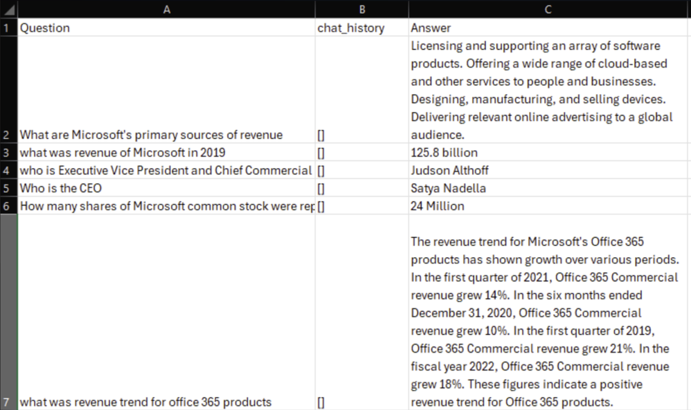The image size is (691, 410).
Task: Select 'who is Executive Vice President' question cell
Action: tap(167, 170)
